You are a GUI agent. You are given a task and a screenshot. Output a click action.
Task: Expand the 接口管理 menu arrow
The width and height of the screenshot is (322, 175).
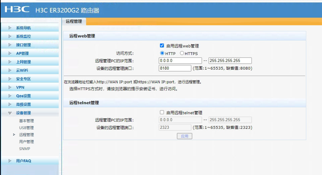click(10, 45)
